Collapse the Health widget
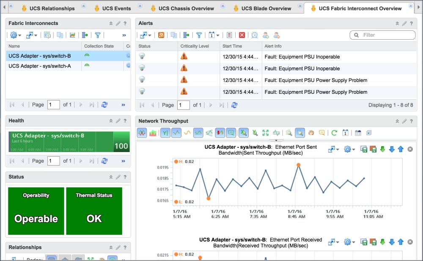Viewport: 423px width, 261px height. (x=111, y=121)
